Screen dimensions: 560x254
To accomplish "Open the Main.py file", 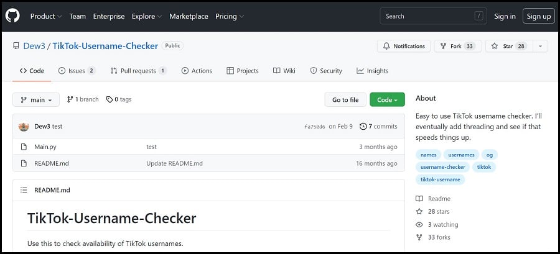I will click(45, 147).
